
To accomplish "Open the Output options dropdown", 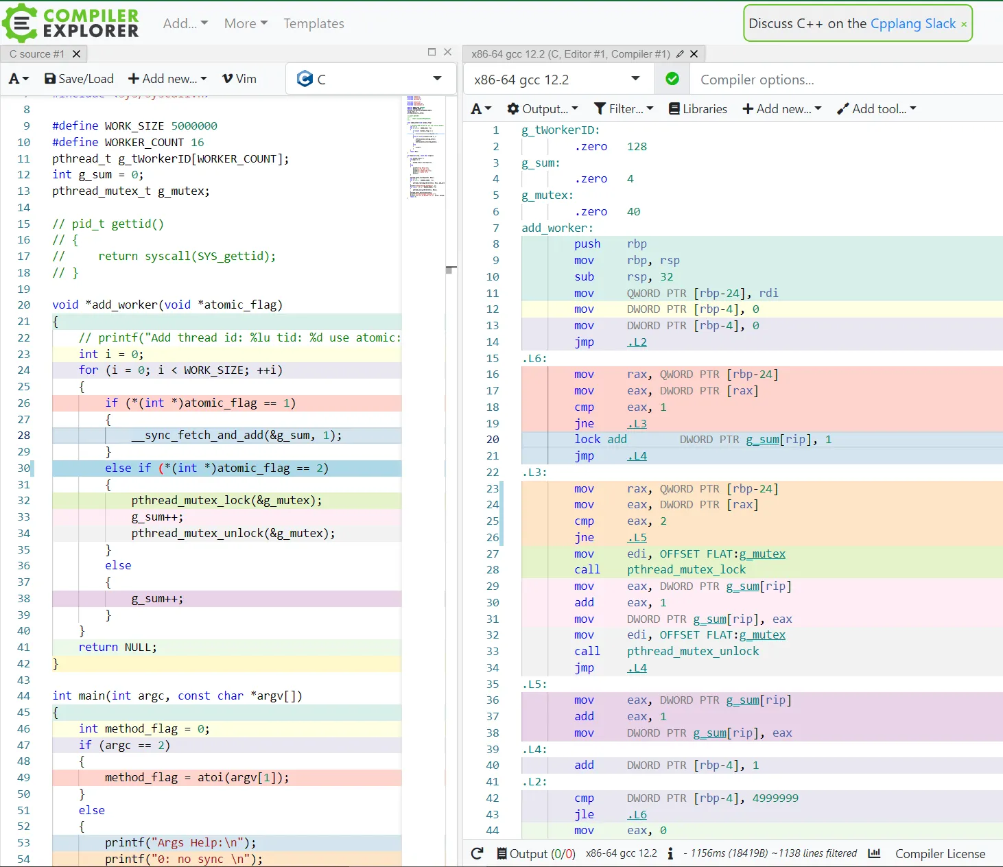I will click(x=542, y=109).
